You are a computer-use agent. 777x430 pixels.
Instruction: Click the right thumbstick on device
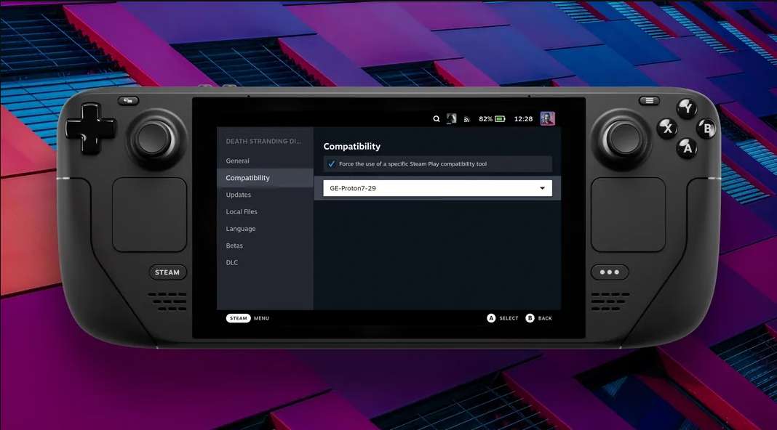624,139
